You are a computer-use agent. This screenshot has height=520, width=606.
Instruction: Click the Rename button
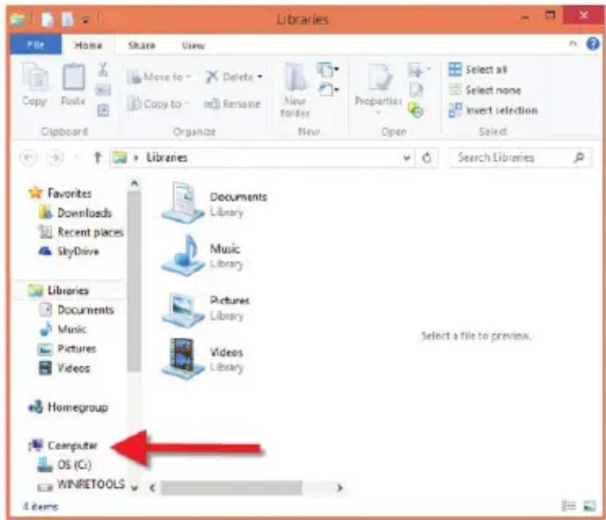click(x=232, y=104)
